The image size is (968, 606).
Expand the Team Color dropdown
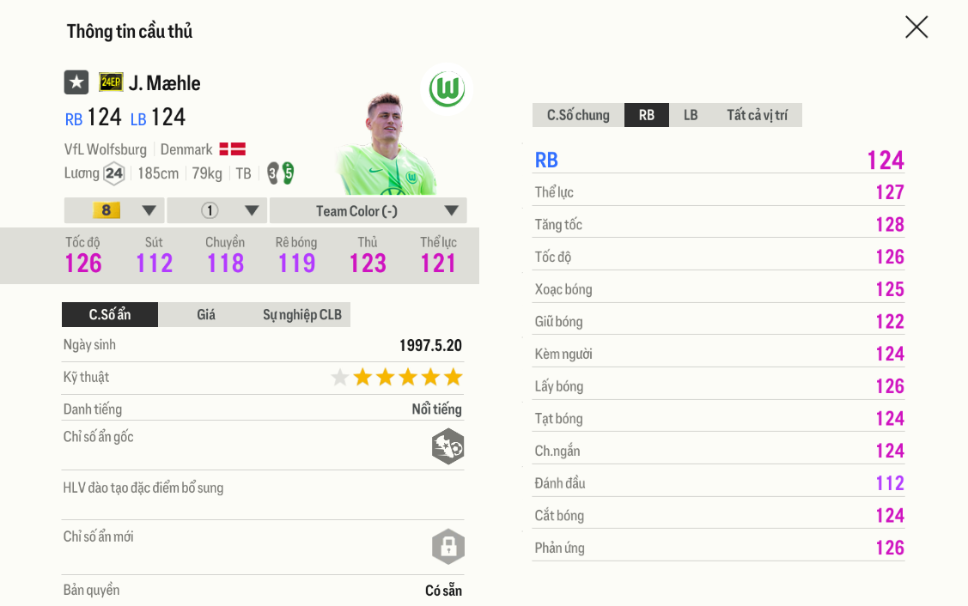coord(368,210)
